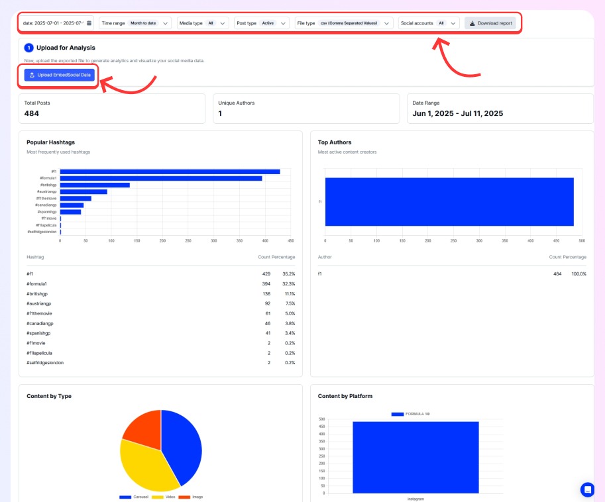Image resolution: width=605 pixels, height=502 pixels.
Task: Click the #f1 bar in hashtags chart
Action: (170, 172)
